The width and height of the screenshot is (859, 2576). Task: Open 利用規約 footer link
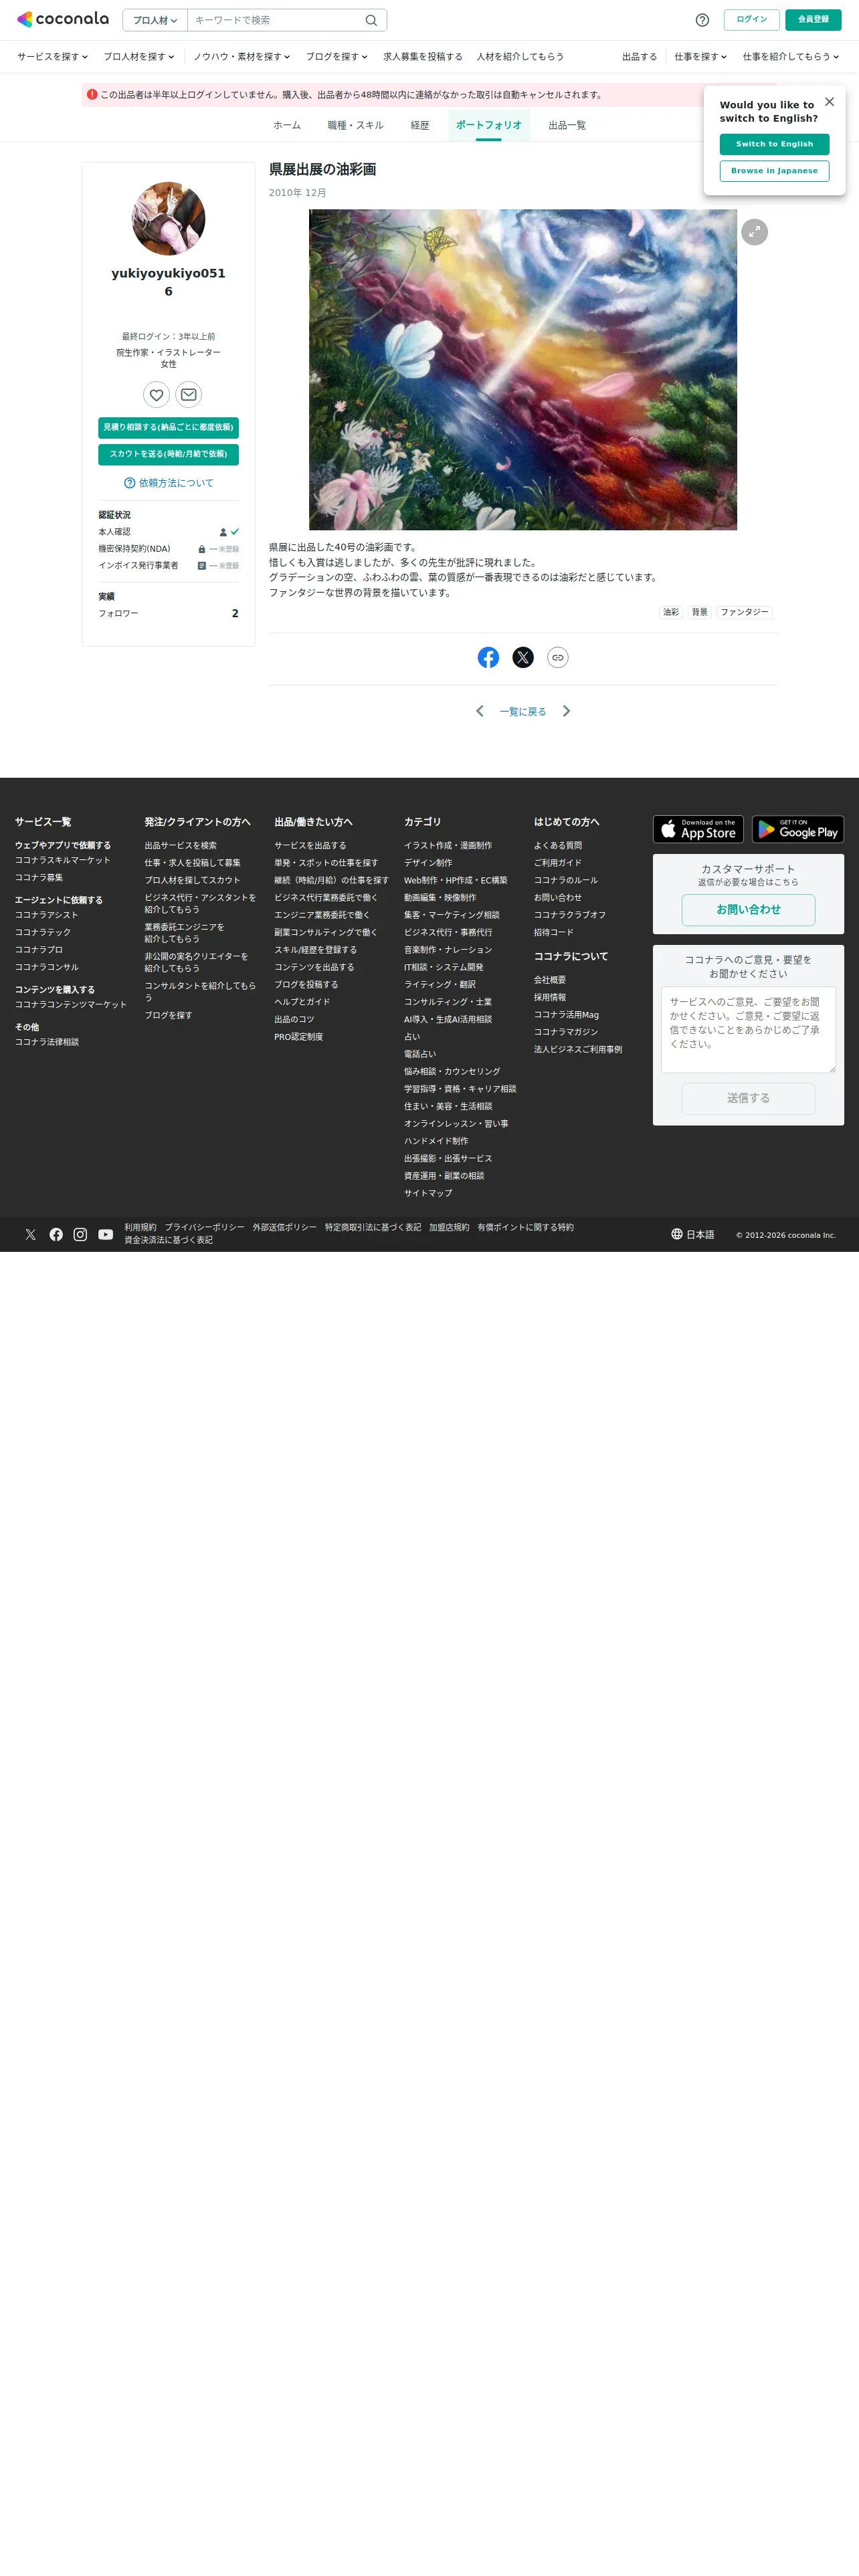pos(140,1227)
